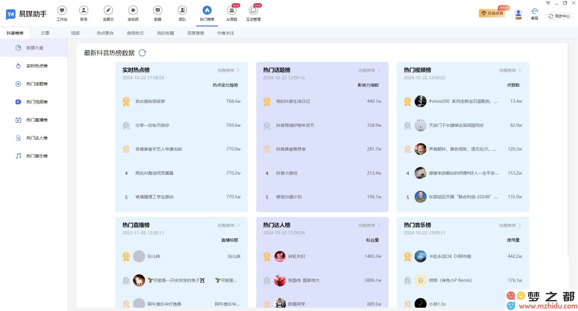Expand 完整榜单 for 热门直播榜
Image resolution: width=578 pixels, height=311 pixels.
[x=228, y=225]
